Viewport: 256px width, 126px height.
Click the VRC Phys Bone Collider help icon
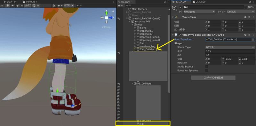245,35
